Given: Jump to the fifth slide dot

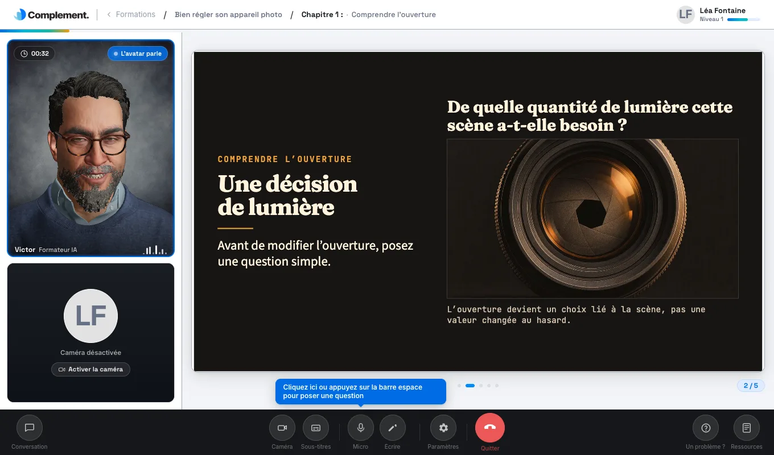Looking at the screenshot, I should (x=497, y=386).
